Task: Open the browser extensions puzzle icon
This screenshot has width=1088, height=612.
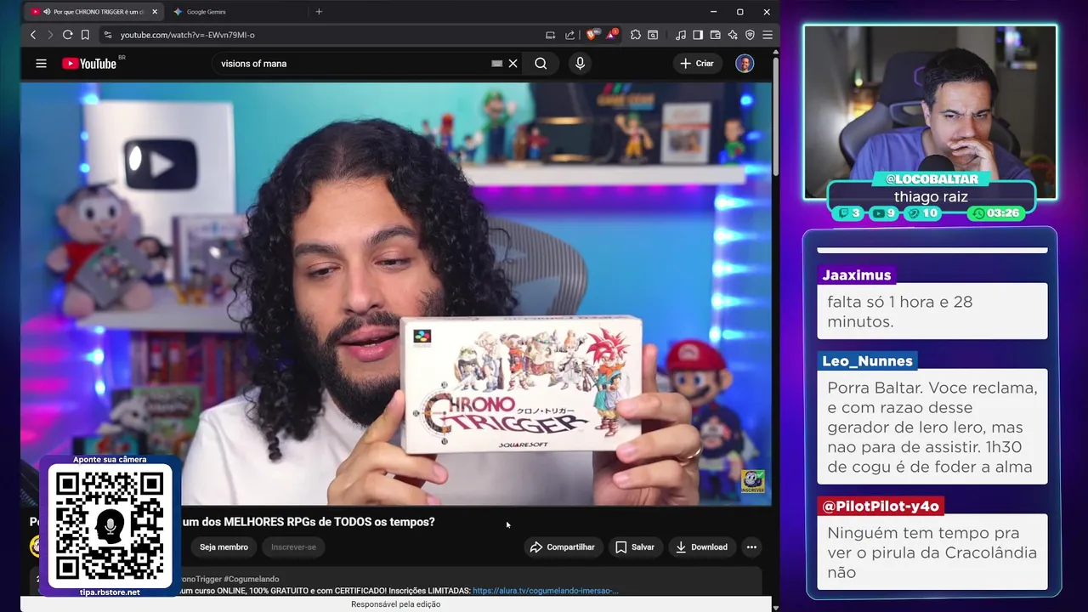Action: [x=636, y=35]
